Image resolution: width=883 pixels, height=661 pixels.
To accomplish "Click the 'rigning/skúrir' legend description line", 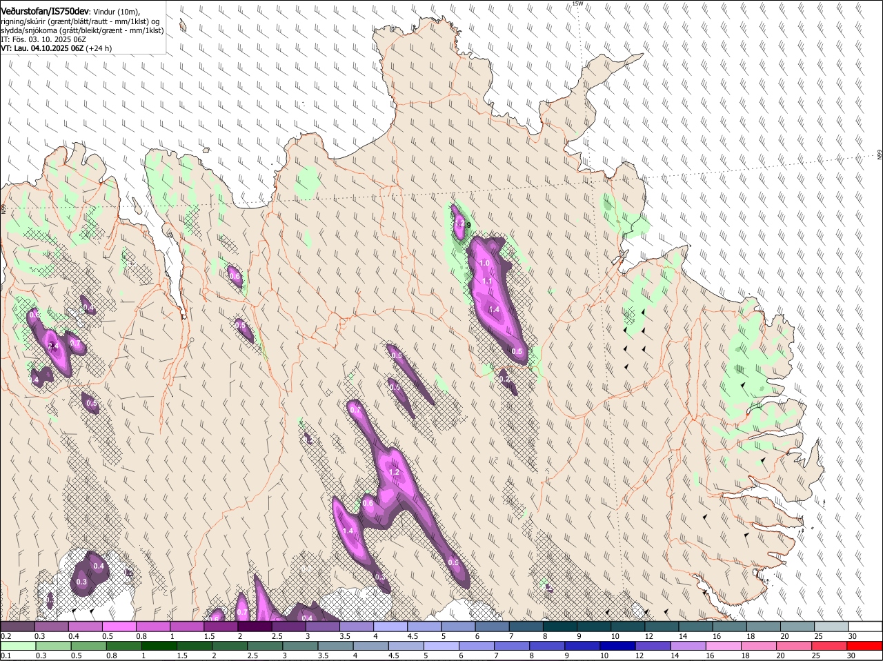I will (79, 21).
